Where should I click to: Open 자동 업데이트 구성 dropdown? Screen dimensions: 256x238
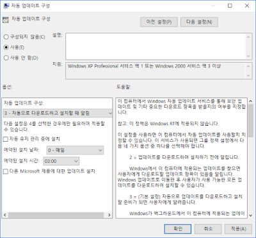pyautogui.click(x=58, y=113)
